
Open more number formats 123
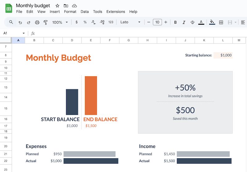(x=111, y=22)
